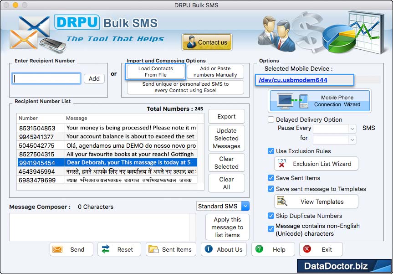Click the folder icon on Sent Items
Screen dimensions: 393x274
[x=153, y=249]
